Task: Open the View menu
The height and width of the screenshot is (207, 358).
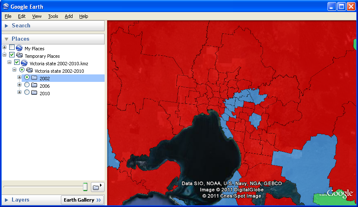Action: (x=37, y=16)
